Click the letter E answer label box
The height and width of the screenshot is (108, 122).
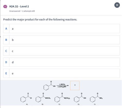(x=6, y=73)
